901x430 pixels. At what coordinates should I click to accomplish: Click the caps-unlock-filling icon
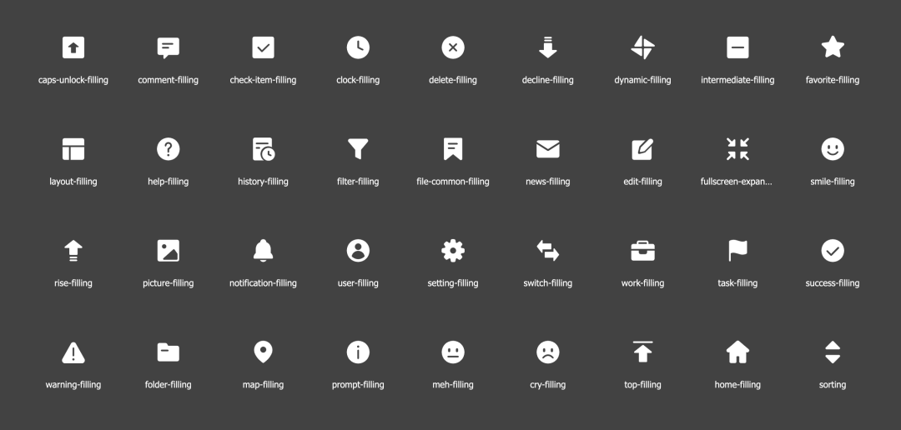pyautogui.click(x=73, y=47)
